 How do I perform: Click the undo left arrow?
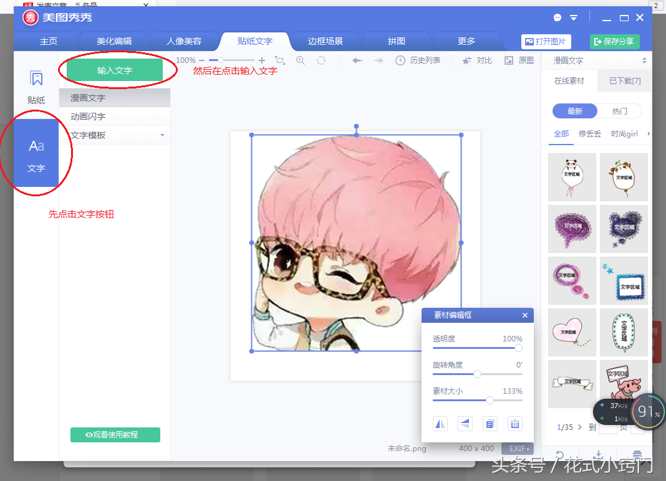357,60
